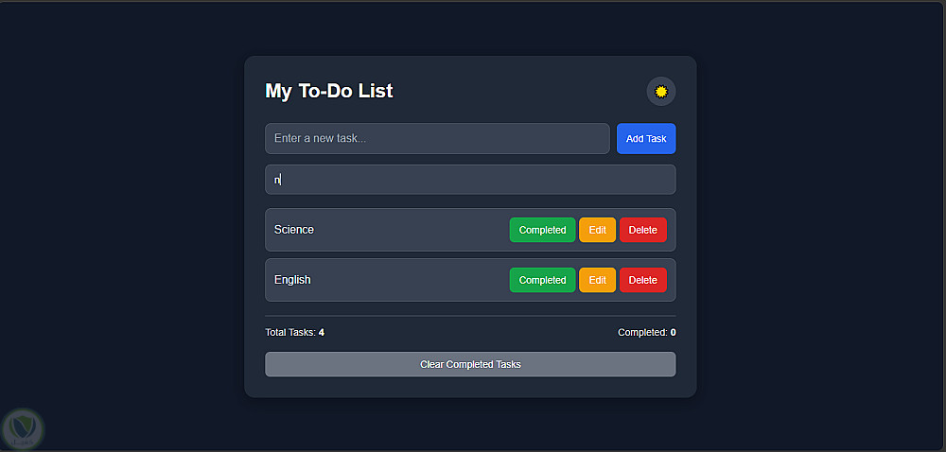
Task: Delete the Science task
Action: (643, 230)
